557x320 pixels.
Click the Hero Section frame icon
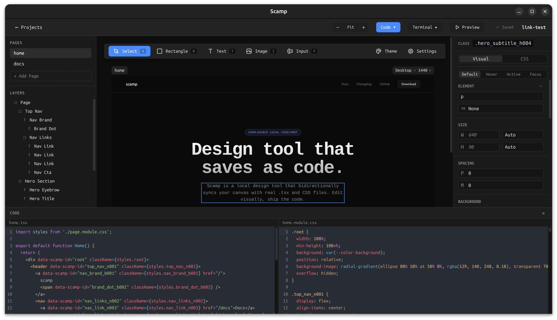point(20,181)
